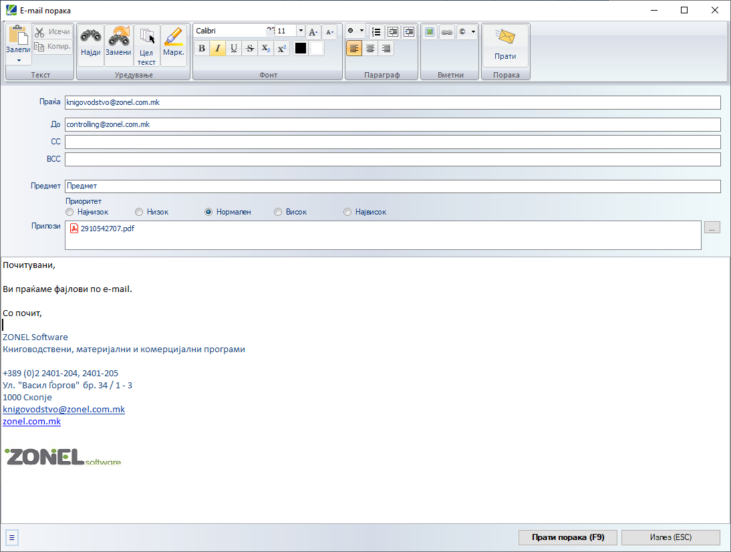
Task: Click the CC field
Action: click(392, 142)
